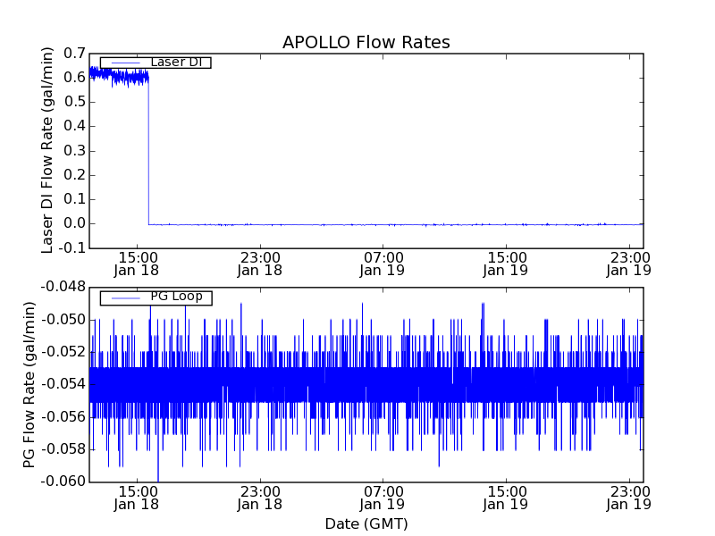This screenshot has width=715, height=536.
Task: Click the "Date (GMT)" x-axis label
Action: click(x=366, y=523)
